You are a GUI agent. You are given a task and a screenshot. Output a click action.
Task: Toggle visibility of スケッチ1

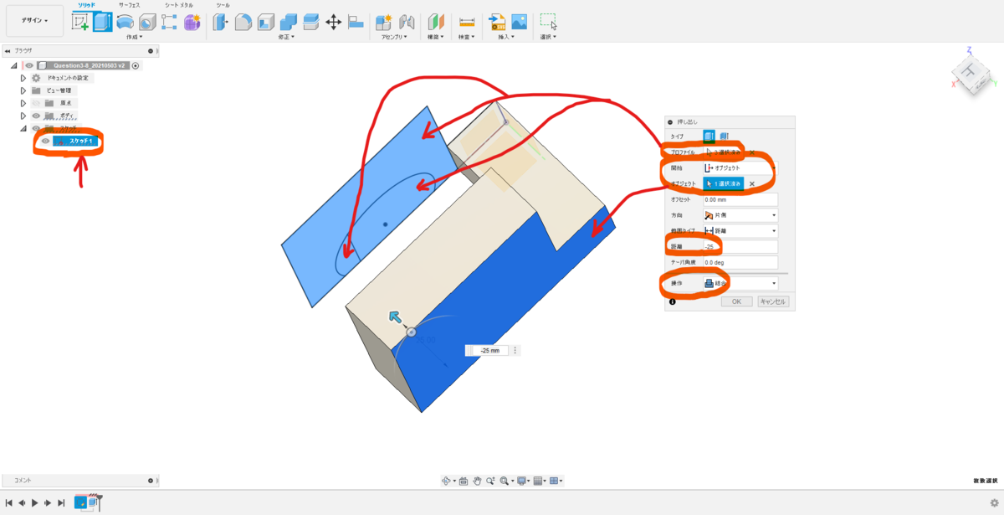[46, 141]
